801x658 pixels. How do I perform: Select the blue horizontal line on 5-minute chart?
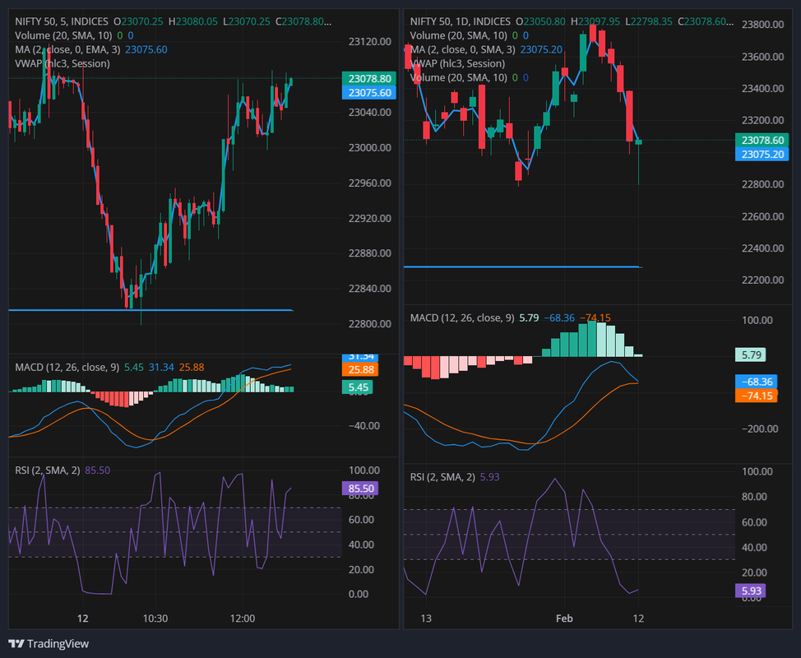[150, 310]
